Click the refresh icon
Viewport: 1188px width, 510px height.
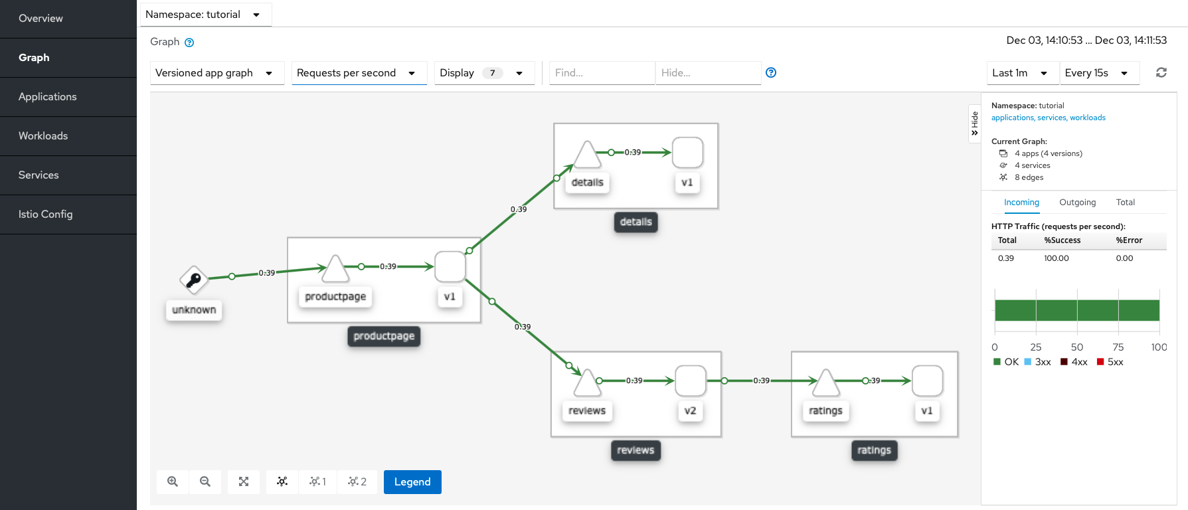click(x=1161, y=72)
